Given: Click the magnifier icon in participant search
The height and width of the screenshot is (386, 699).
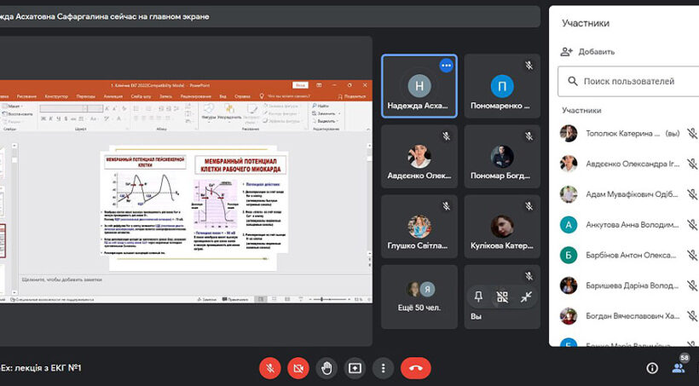Looking at the screenshot, I should tap(572, 82).
